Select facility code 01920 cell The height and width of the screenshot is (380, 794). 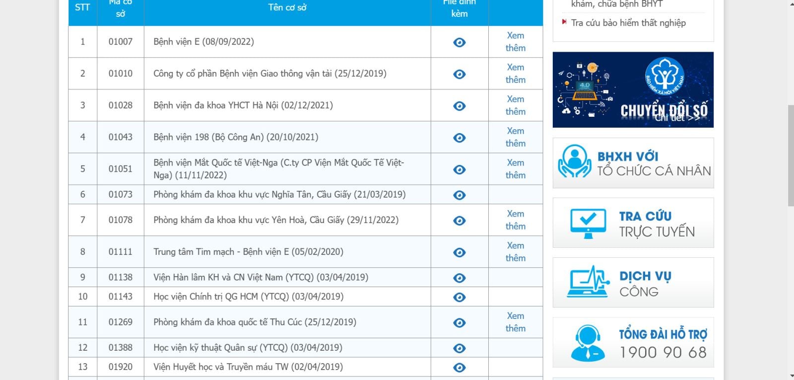[x=121, y=367]
